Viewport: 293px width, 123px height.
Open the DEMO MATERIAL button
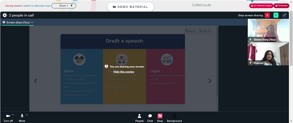click(x=130, y=7)
